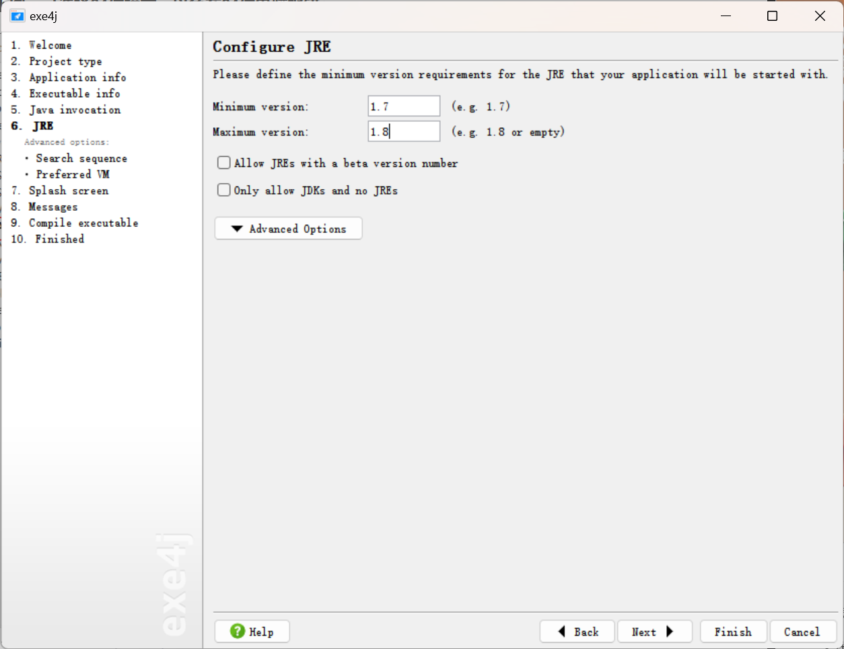Select the Java invocation step
The width and height of the screenshot is (844, 649).
point(75,110)
